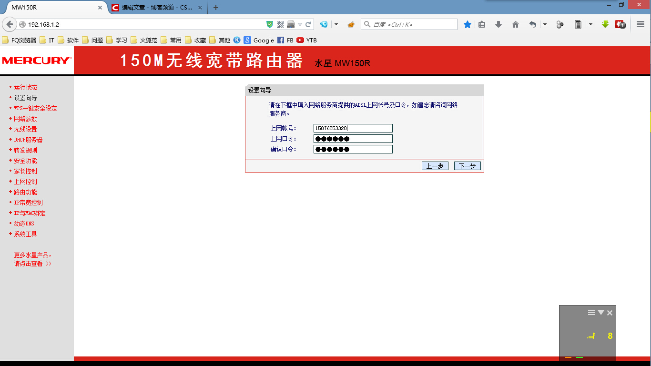Open the FQ浏览器 bookmarks folder
651x366 pixels.
tap(19, 40)
